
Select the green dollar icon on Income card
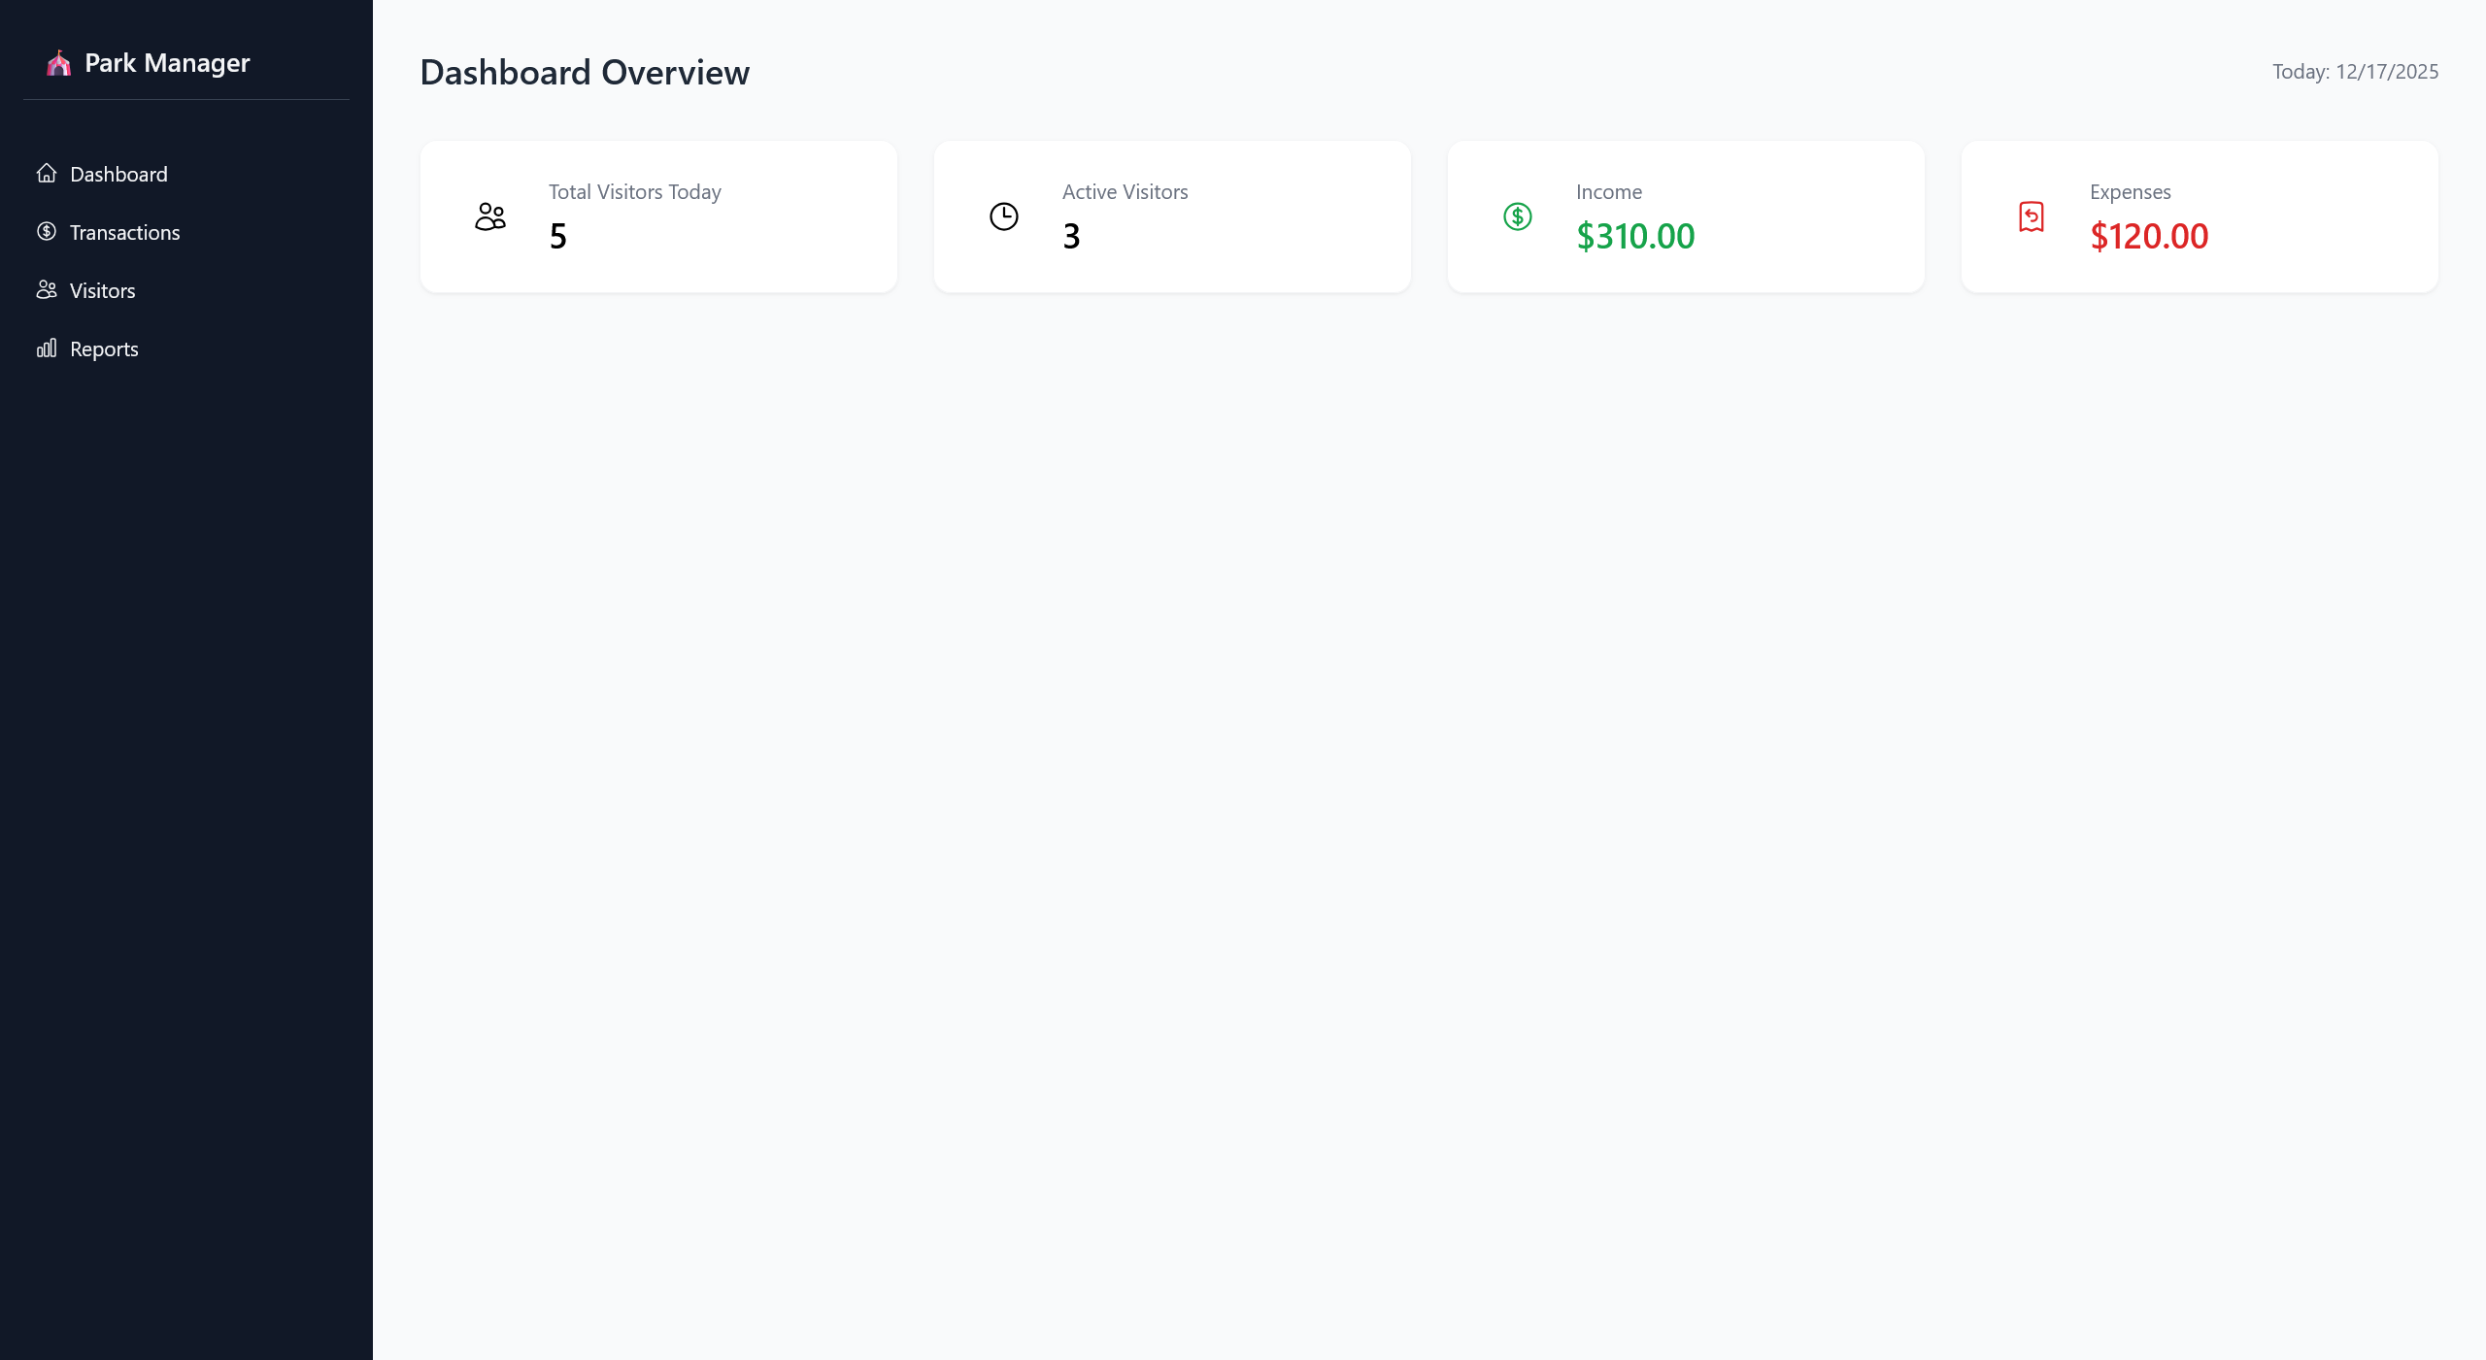[1517, 216]
